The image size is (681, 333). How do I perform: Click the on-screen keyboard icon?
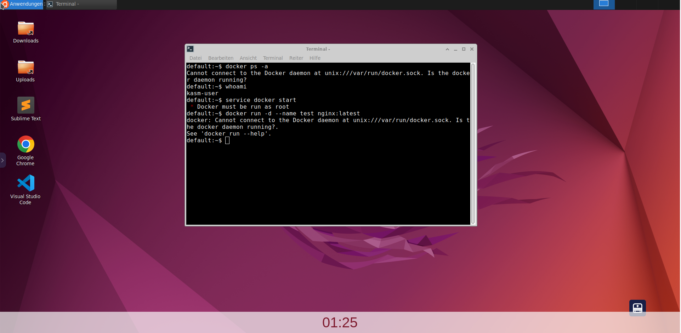pyautogui.click(x=637, y=308)
